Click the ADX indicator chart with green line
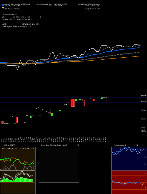The height and width of the screenshot is (194, 147). [18, 159]
